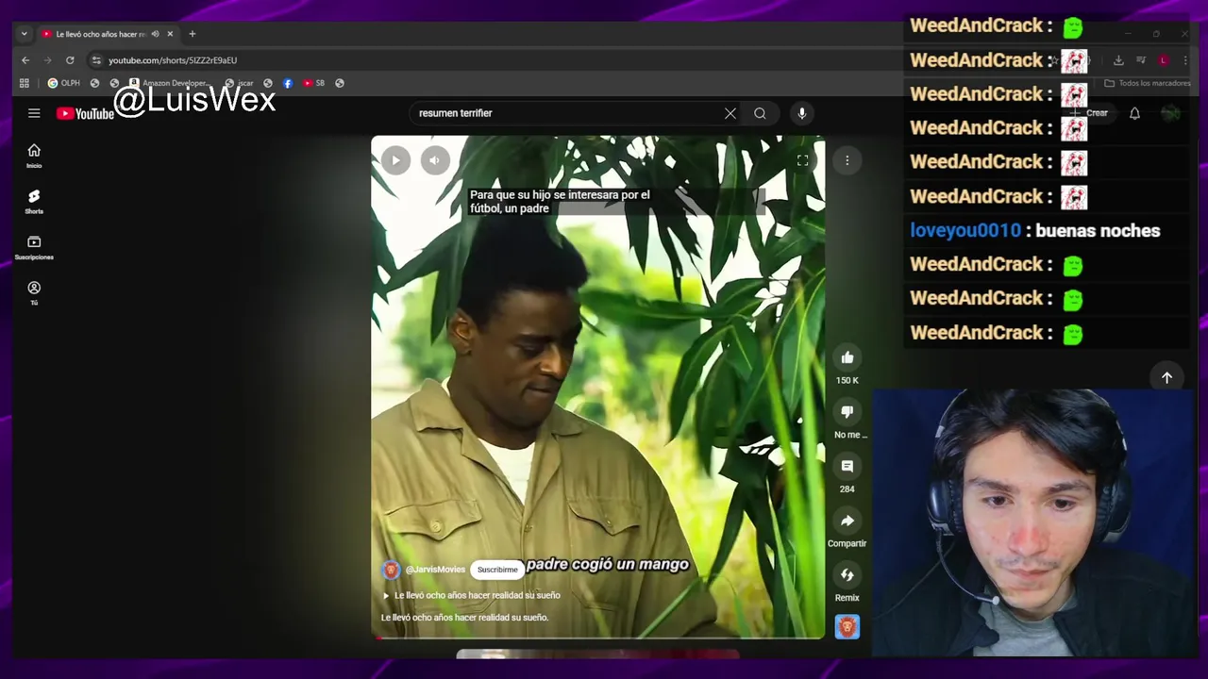Open YouTube notifications bell
Image resolution: width=1208 pixels, height=679 pixels.
click(x=1134, y=113)
